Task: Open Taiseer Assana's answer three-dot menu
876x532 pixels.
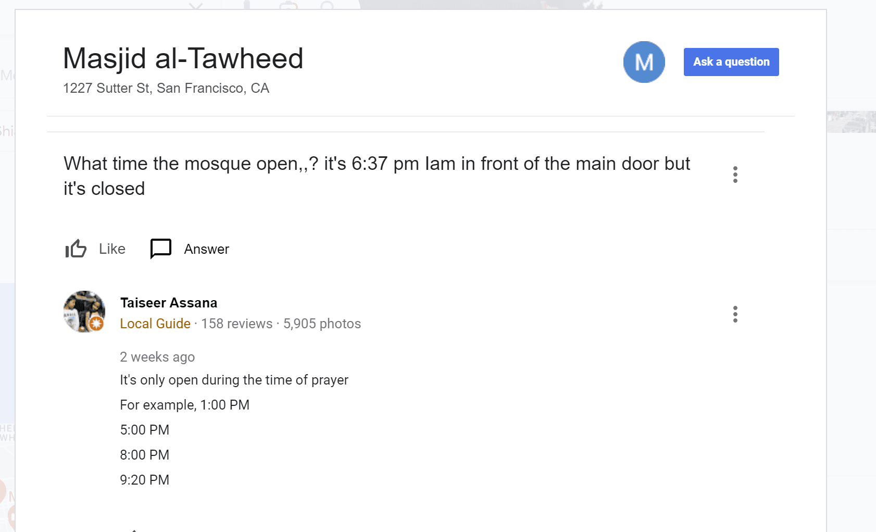Action: point(735,314)
